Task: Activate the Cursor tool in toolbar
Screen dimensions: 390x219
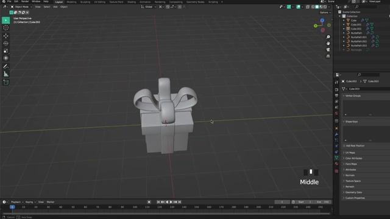Action: 5,28
